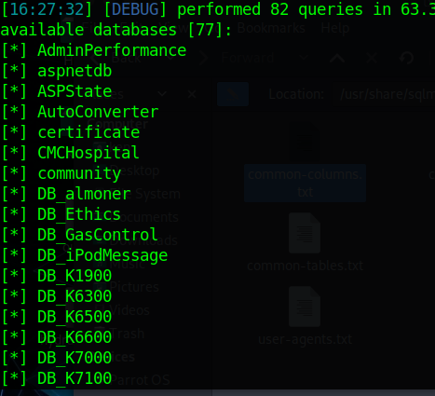This screenshot has height=396, width=435.
Task: Open the Back history dropdown arrow
Action: coord(170,58)
